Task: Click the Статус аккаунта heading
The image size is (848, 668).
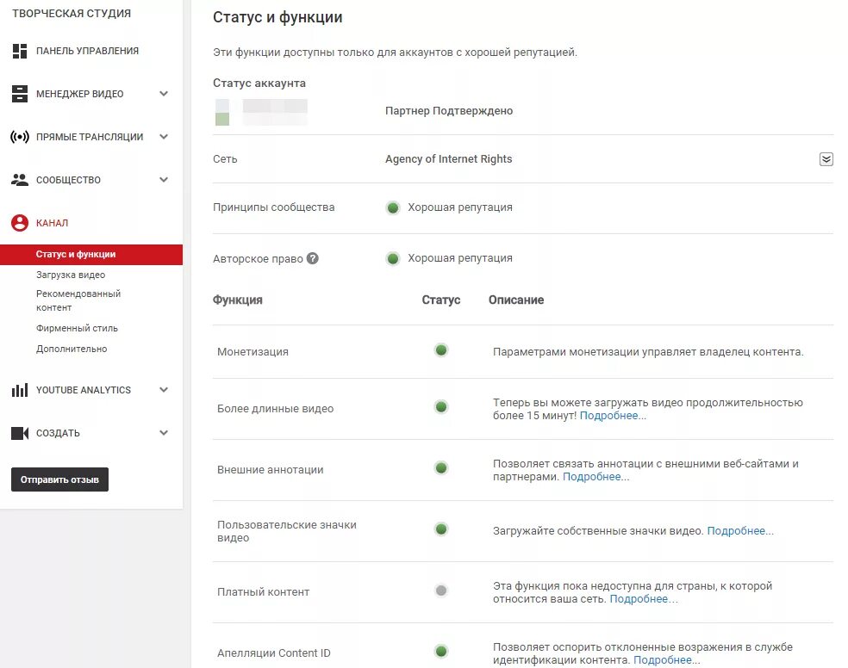Action: point(259,83)
